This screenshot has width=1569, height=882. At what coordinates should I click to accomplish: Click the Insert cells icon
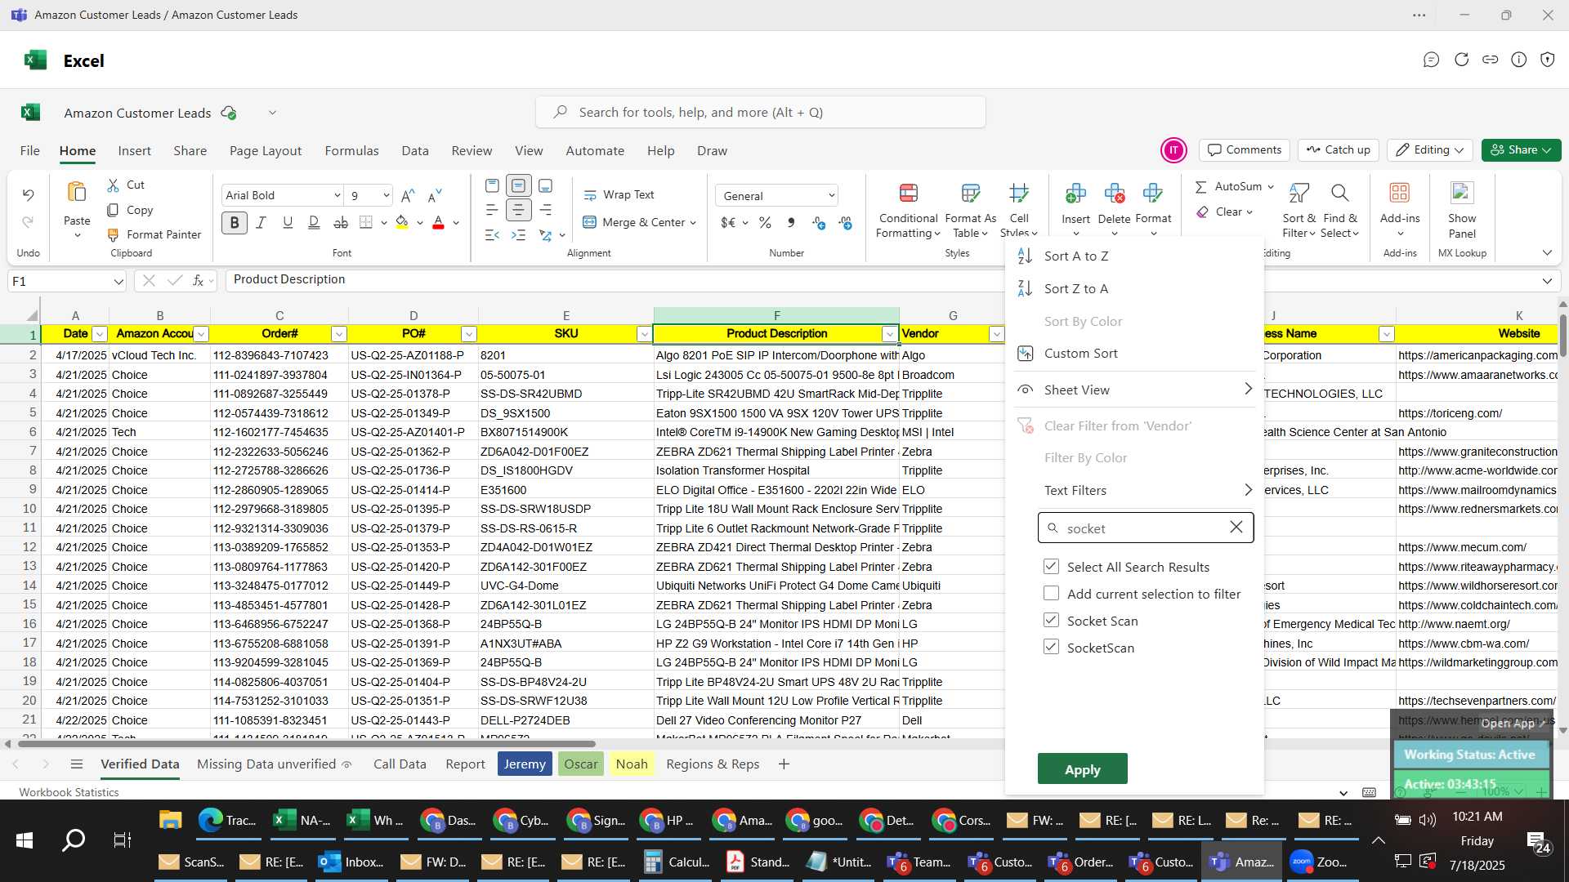coord(1075,193)
